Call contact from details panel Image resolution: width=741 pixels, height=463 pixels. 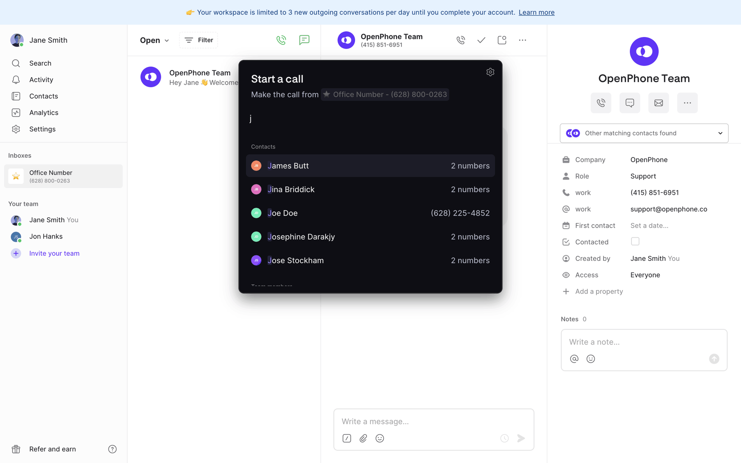click(601, 103)
